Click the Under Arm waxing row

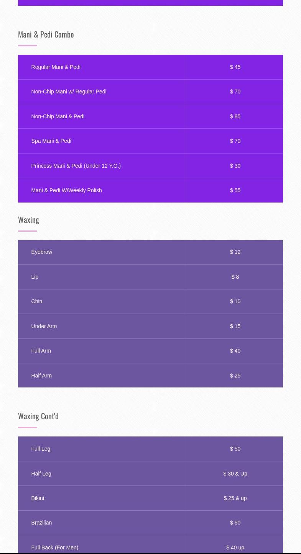(x=44, y=326)
